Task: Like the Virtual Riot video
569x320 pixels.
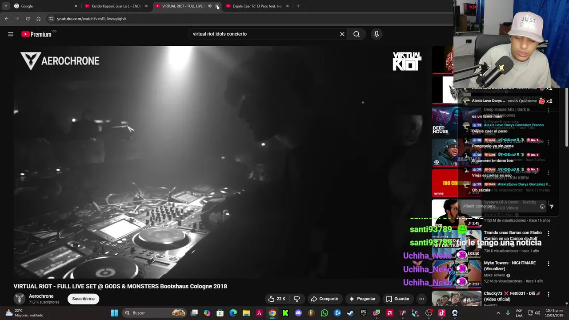Action: [276, 299]
